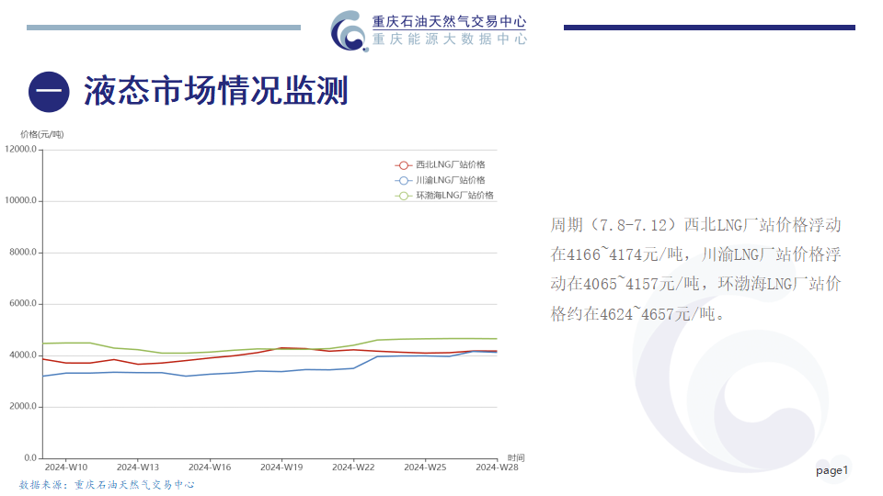Click the 2024-W28 x-axis label
Screen dimensions: 883x496
tap(498, 468)
